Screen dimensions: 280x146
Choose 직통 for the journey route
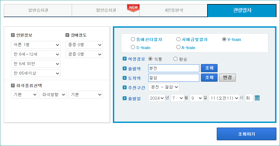150,59
